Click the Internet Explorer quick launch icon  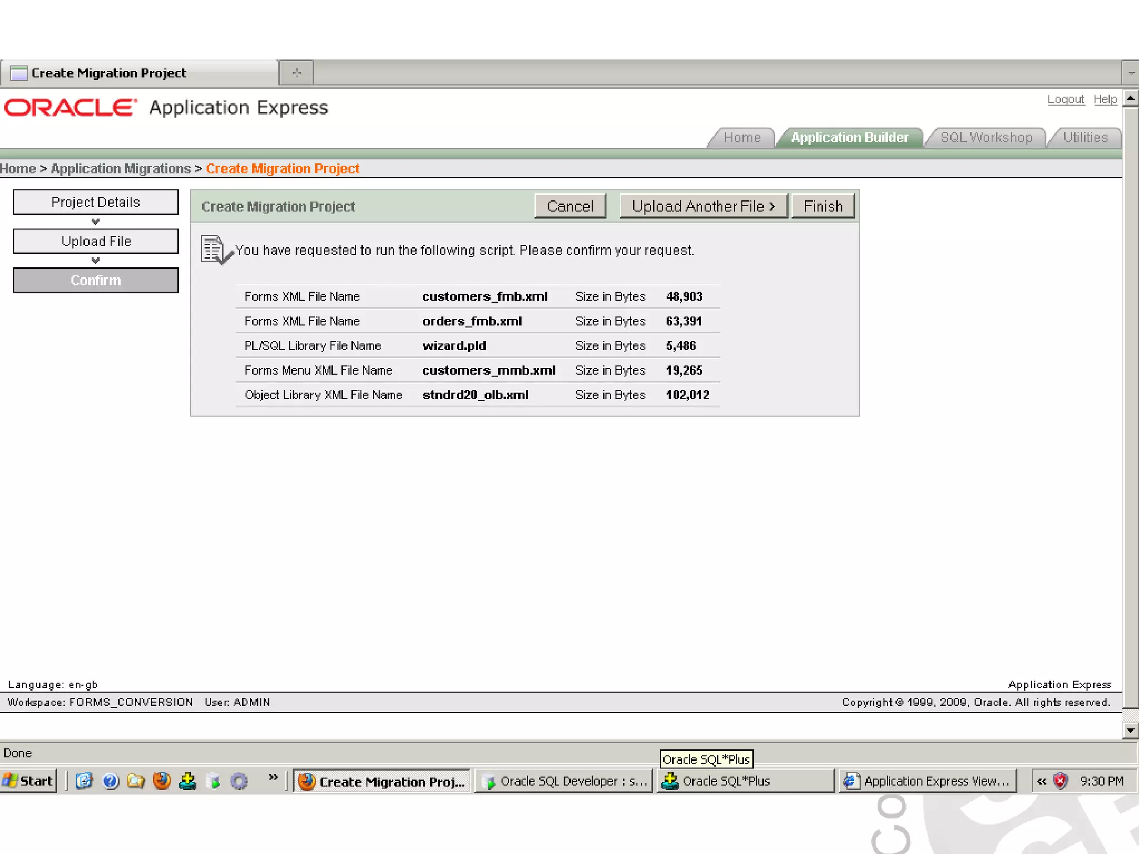click(x=85, y=781)
